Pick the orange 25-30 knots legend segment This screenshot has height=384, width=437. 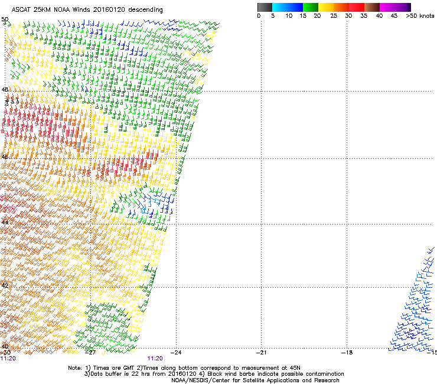[x=341, y=7]
